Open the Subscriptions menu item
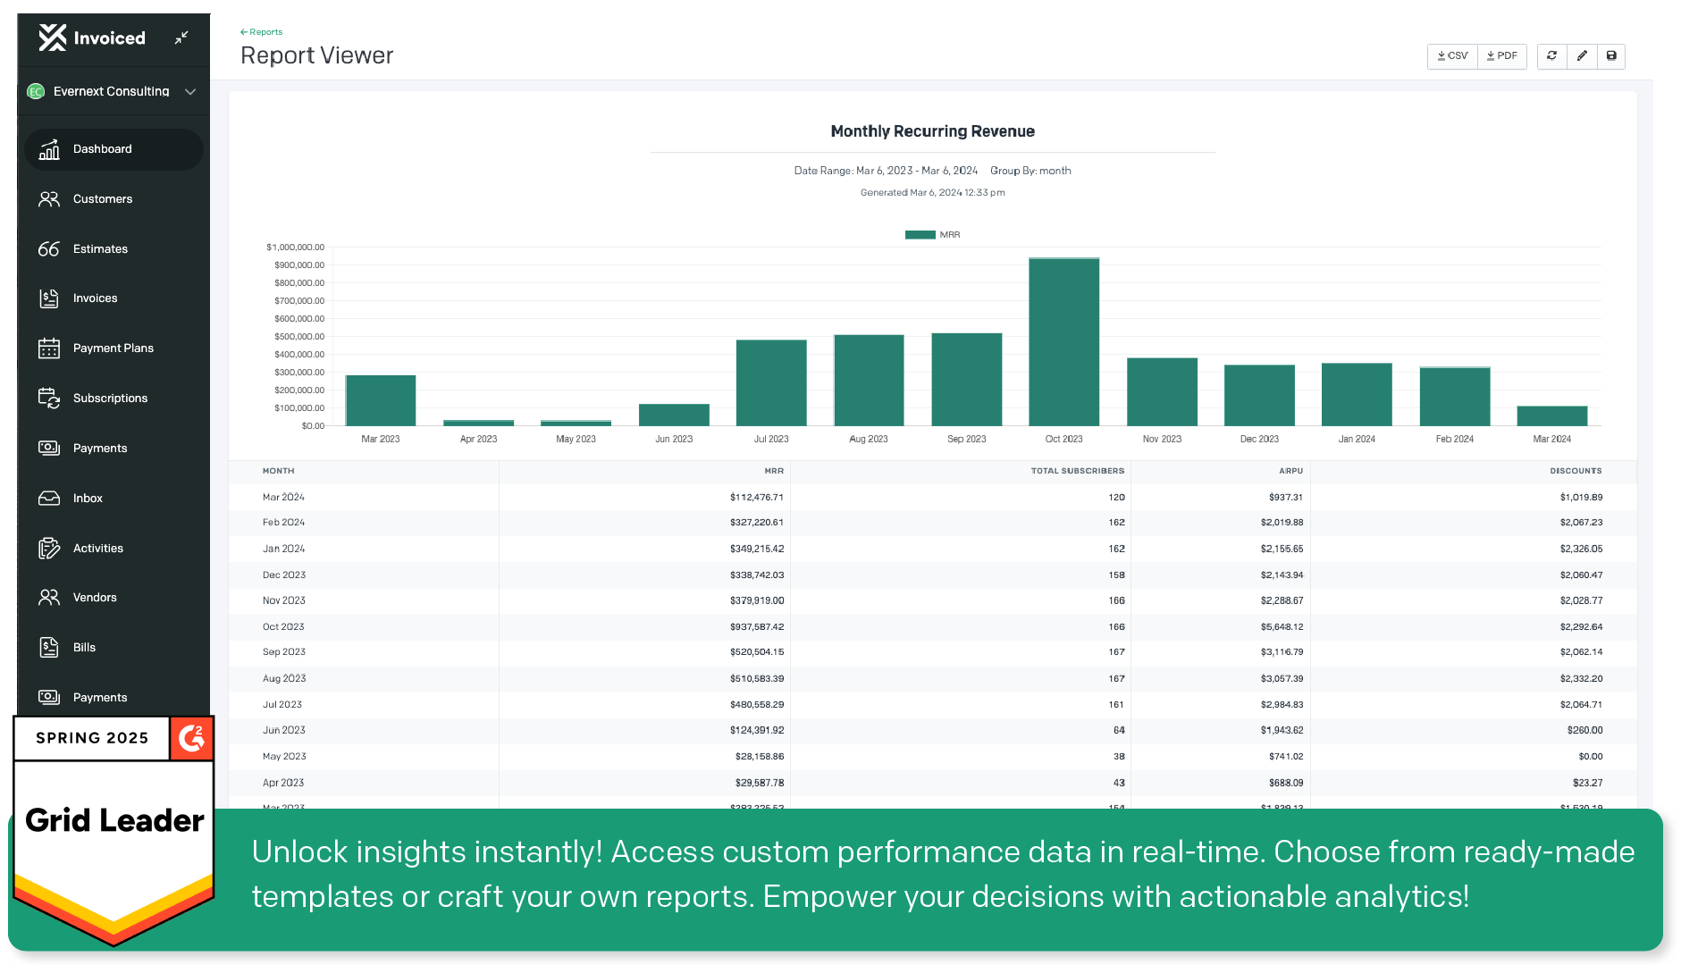Screen dimensions: 1681x965 pyautogui.click(x=110, y=399)
